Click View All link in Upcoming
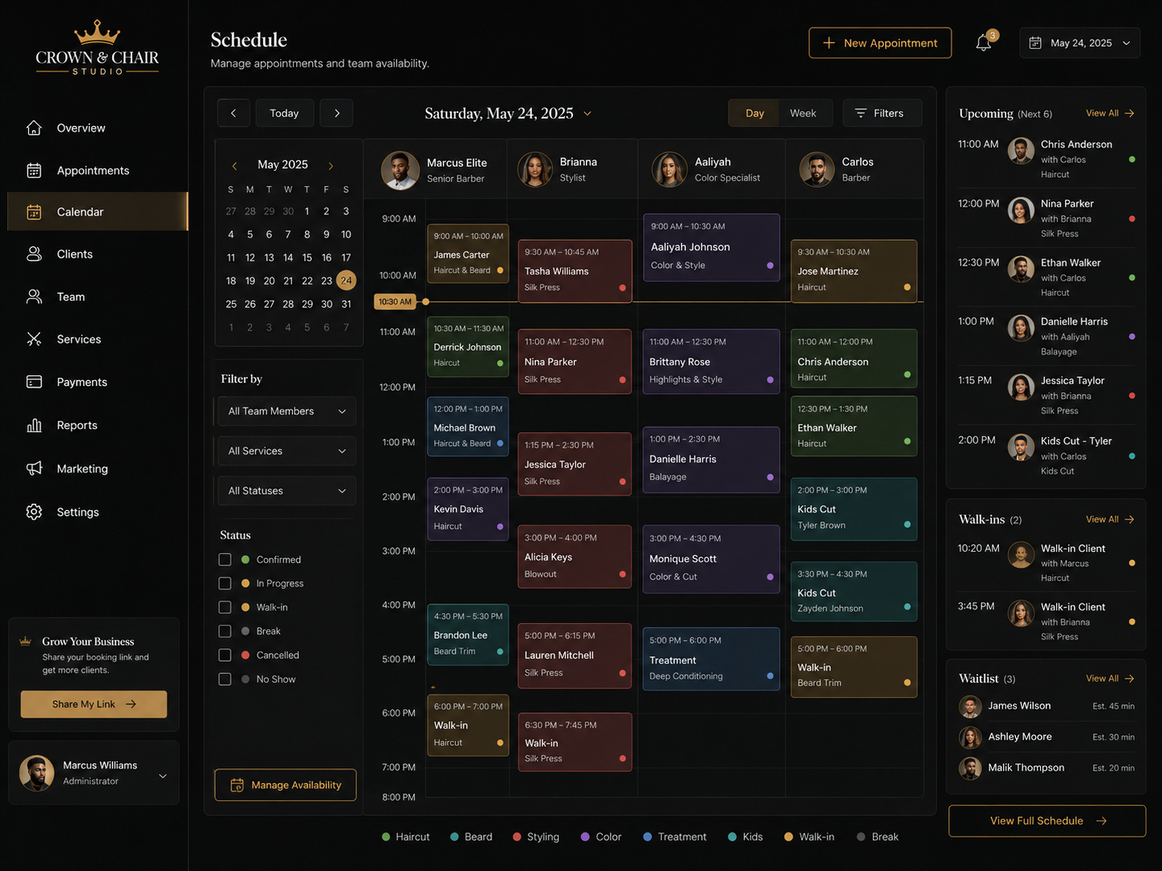 1110,113
